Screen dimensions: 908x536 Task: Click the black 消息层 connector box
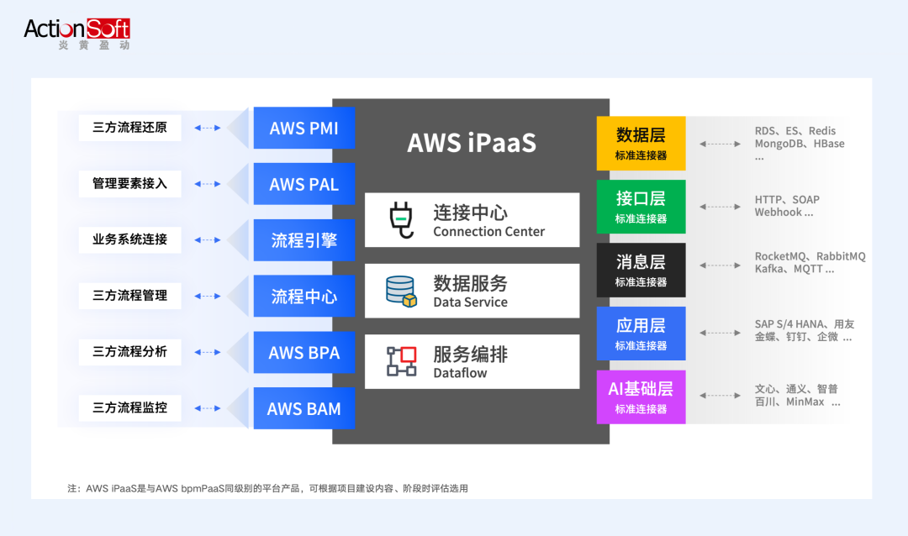641,270
